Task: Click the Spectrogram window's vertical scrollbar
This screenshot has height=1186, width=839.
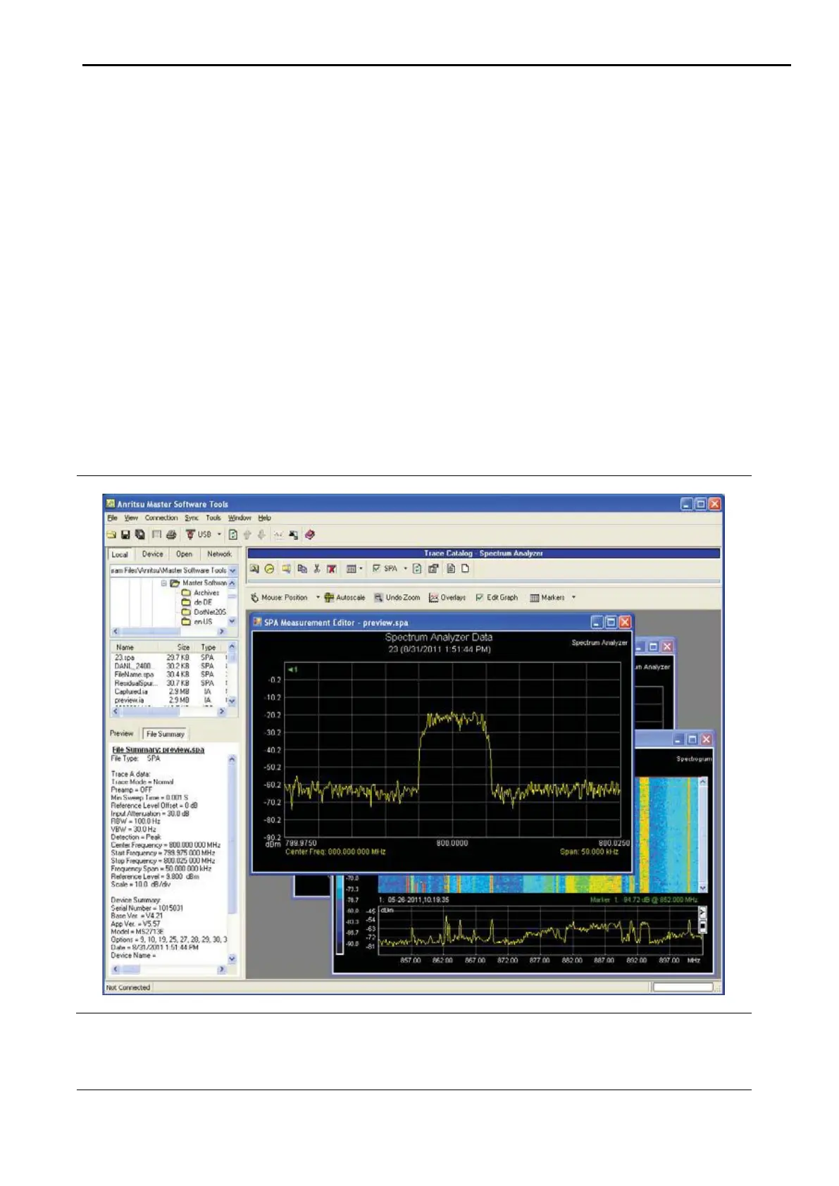Action: pyautogui.click(x=702, y=835)
